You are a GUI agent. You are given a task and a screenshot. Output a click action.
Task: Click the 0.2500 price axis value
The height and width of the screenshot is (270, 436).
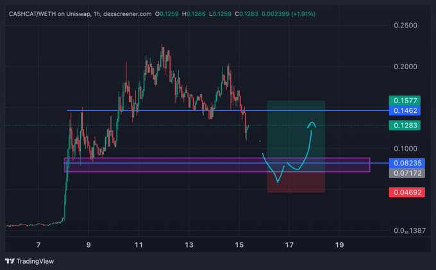pyautogui.click(x=405, y=25)
